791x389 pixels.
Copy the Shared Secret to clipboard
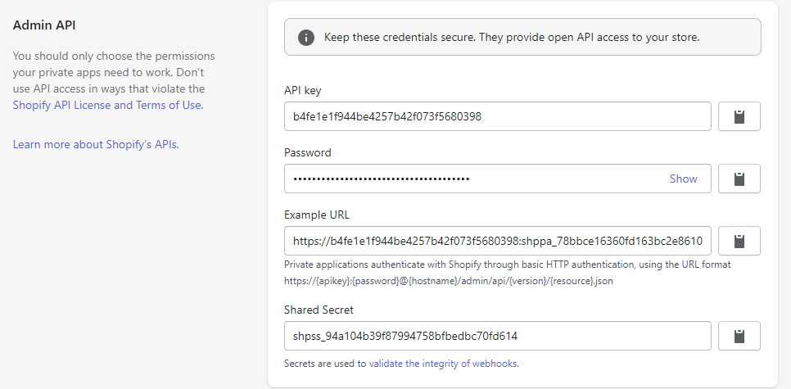click(739, 336)
